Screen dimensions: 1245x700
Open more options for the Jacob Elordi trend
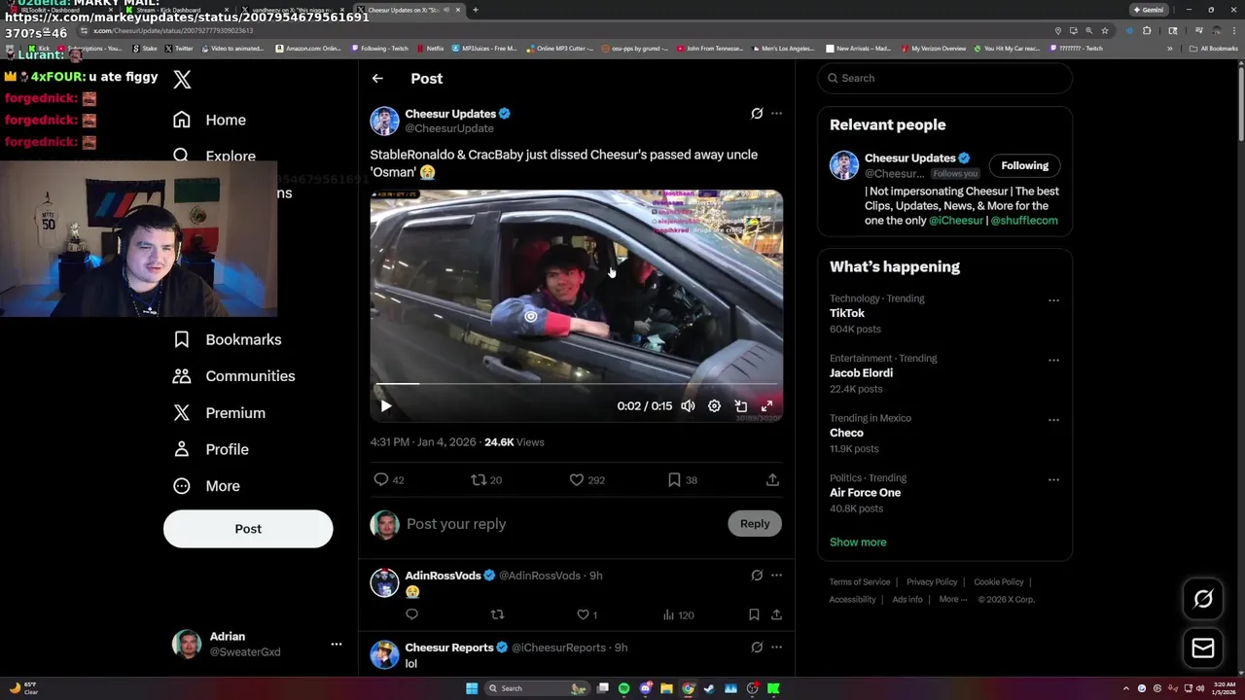pyautogui.click(x=1053, y=360)
